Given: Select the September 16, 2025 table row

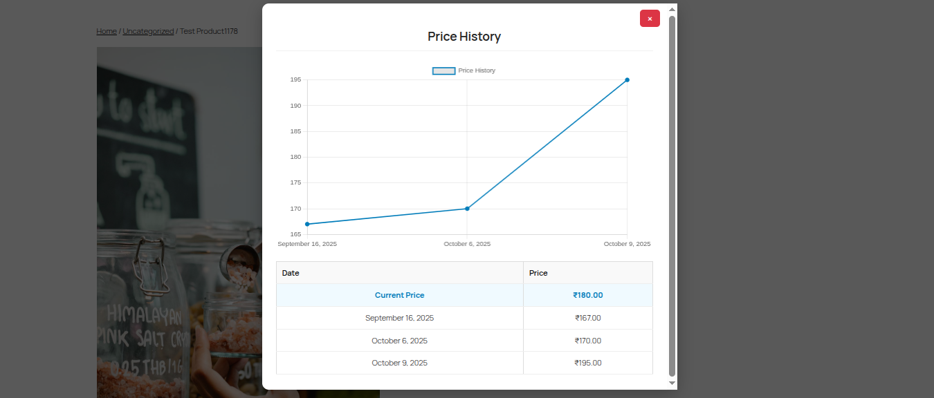Looking at the screenshot, I should [x=399, y=318].
